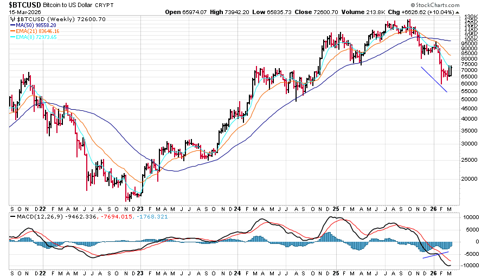The image size is (488, 278).
Task: Click the blue MACD histogram value -1768.321
Action: (x=152, y=216)
